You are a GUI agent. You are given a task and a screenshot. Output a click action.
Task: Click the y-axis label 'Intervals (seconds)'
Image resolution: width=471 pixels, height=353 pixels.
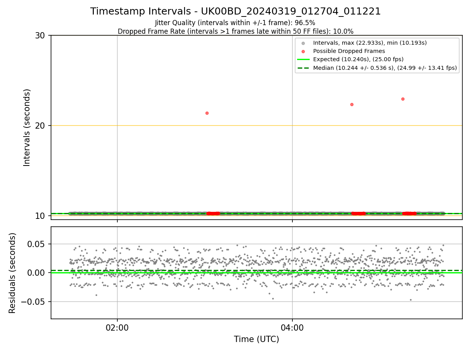[27, 127]
